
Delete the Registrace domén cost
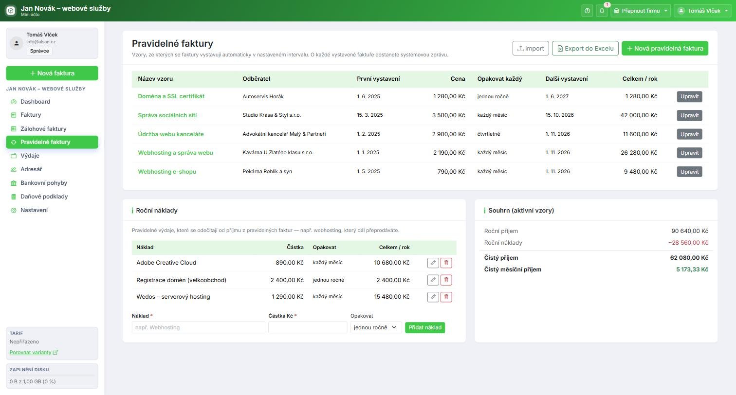(x=446, y=280)
